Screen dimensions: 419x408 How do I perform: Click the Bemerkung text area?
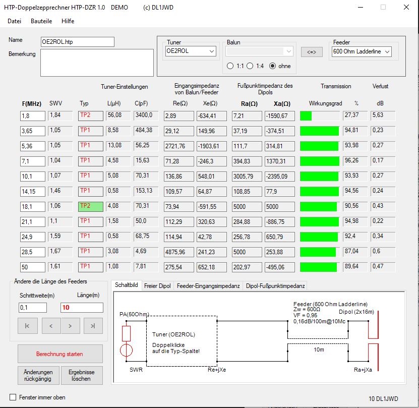97,63
